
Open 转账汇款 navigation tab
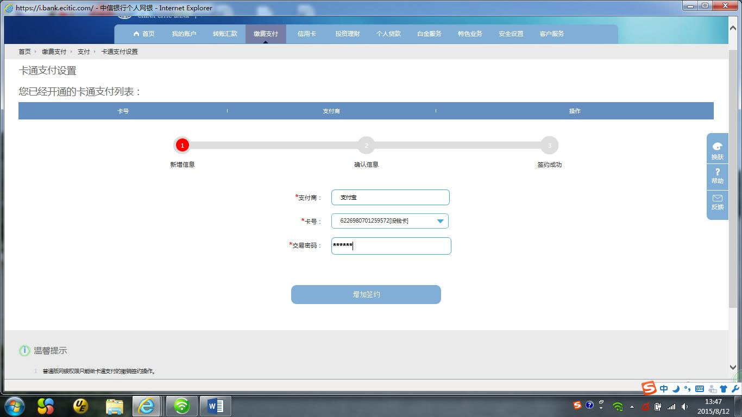coord(225,34)
